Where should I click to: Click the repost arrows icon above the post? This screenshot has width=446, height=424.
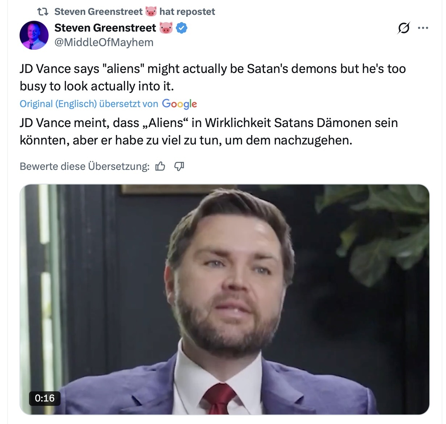[43, 12]
